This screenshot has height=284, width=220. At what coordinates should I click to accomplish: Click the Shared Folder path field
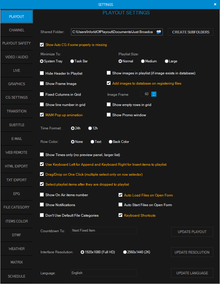[x=113, y=32]
